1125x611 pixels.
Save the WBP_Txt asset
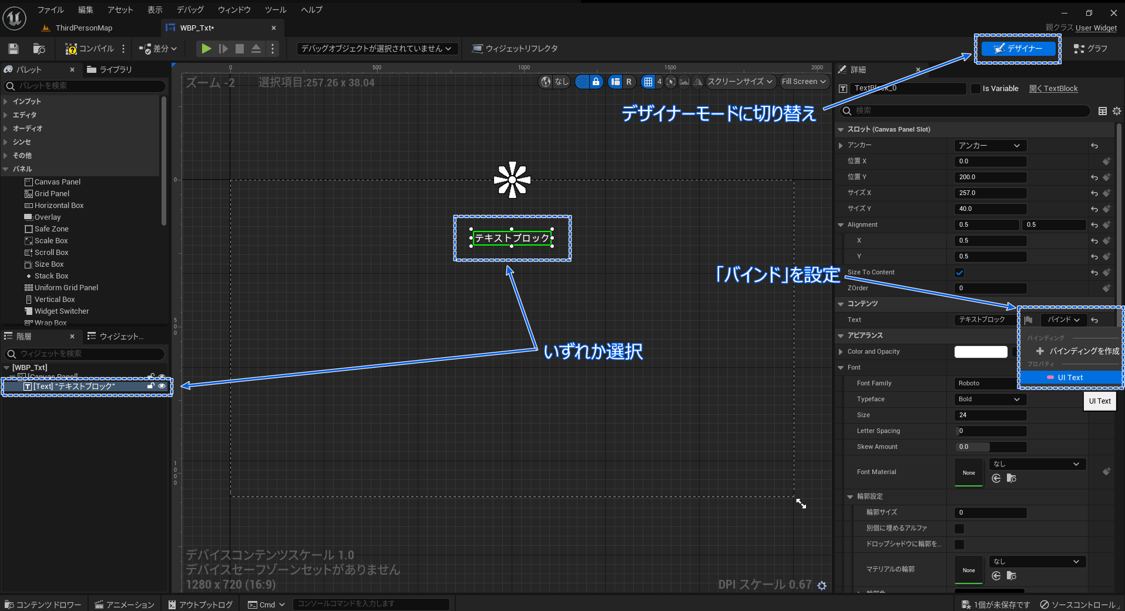click(x=12, y=49)
